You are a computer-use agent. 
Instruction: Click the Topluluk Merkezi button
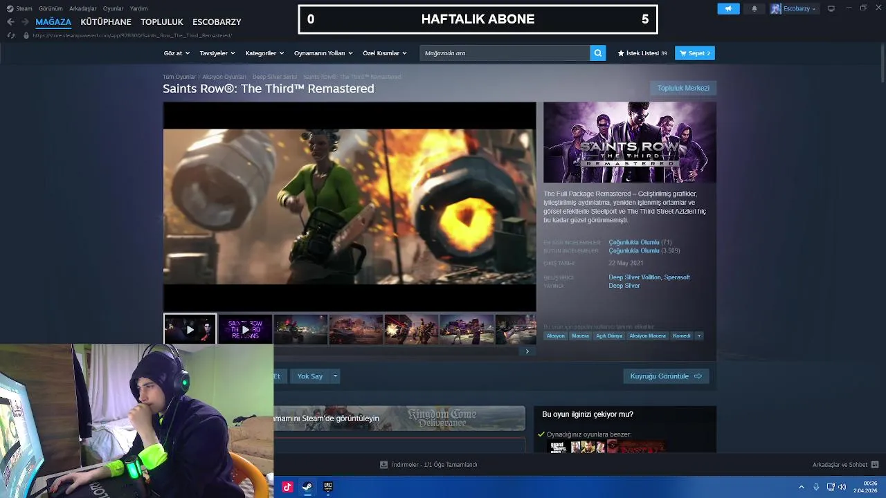pyautogui.click(x=683, y=88)
